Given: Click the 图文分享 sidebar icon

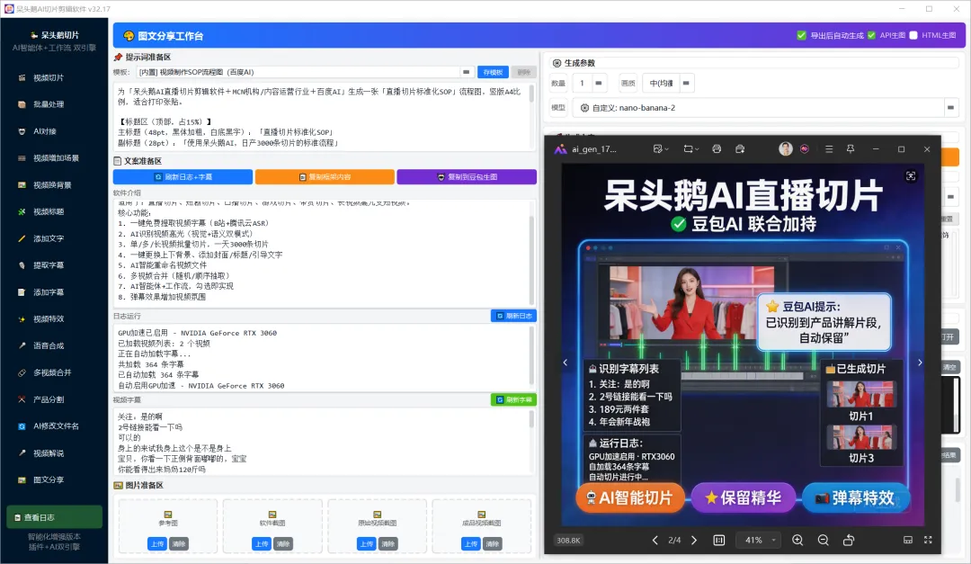Looking at the screenshot, I should click(22, 480).
